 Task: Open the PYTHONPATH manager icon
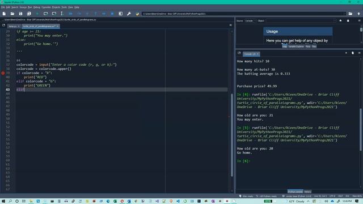click(x=137, y=14)
